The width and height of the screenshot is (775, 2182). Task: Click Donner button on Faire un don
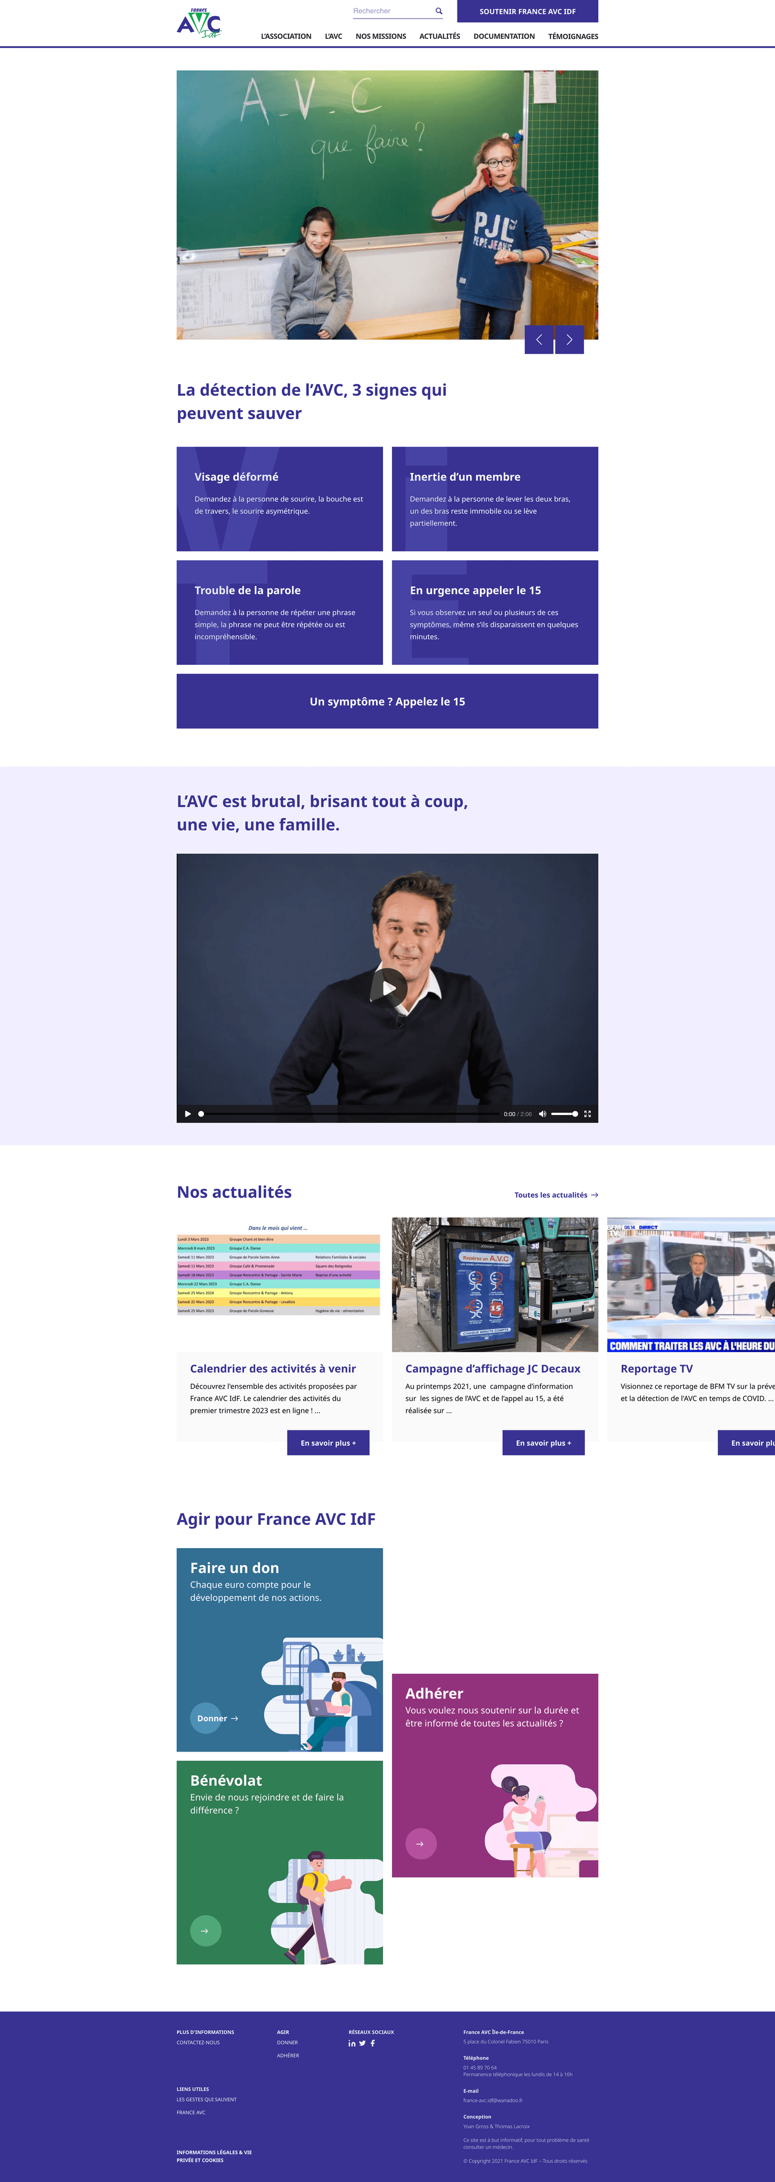click(x=217, y=1719)
